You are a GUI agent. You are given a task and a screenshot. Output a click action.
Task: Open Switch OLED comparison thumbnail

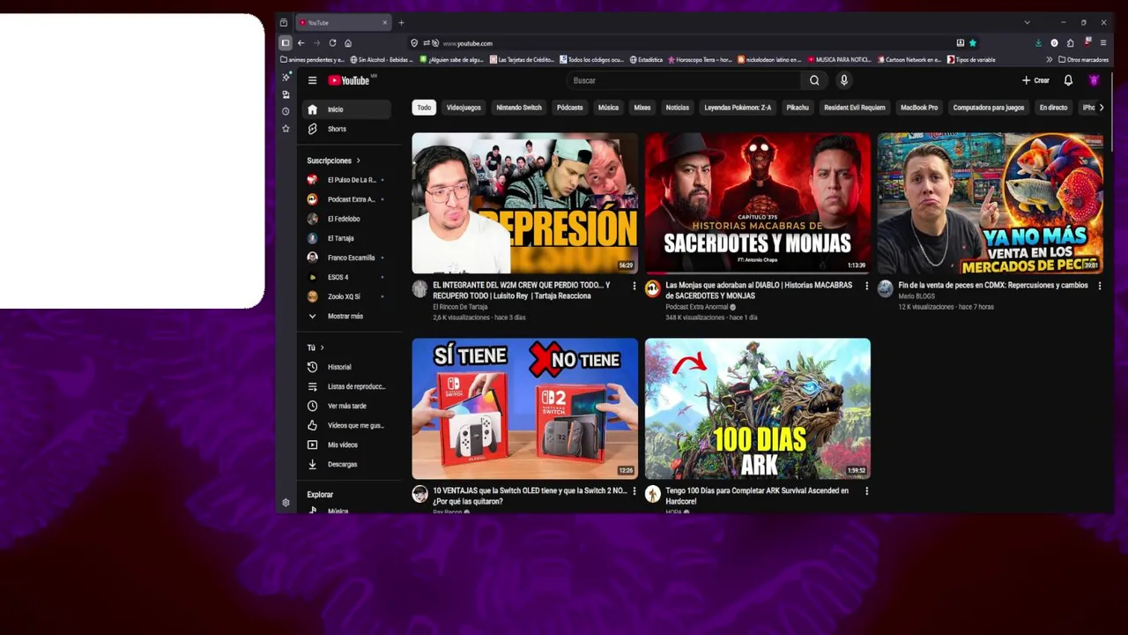pos(524,408)
